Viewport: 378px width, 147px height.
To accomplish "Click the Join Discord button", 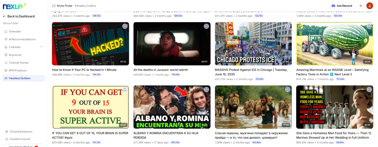I will pyautogui.click(x=342, y=6).
